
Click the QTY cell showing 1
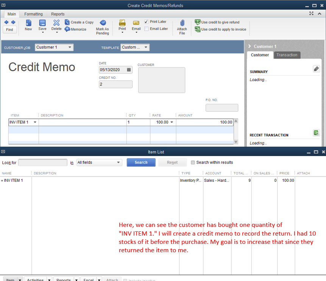click(x=138, y=122)
